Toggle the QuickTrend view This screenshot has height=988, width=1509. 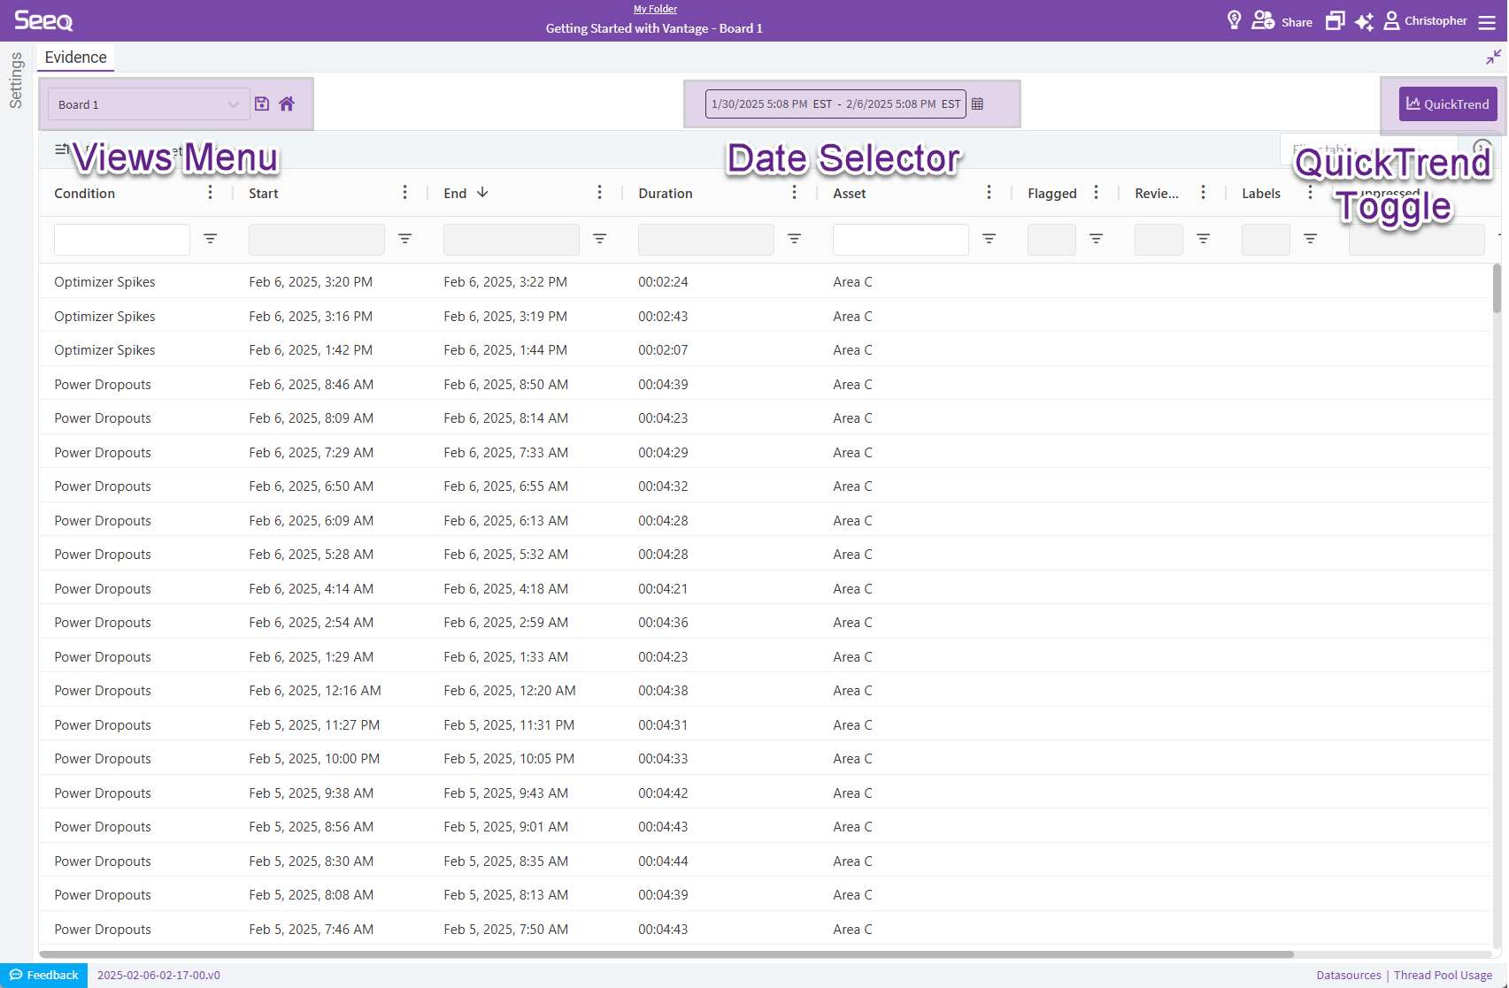point(1447,103)
